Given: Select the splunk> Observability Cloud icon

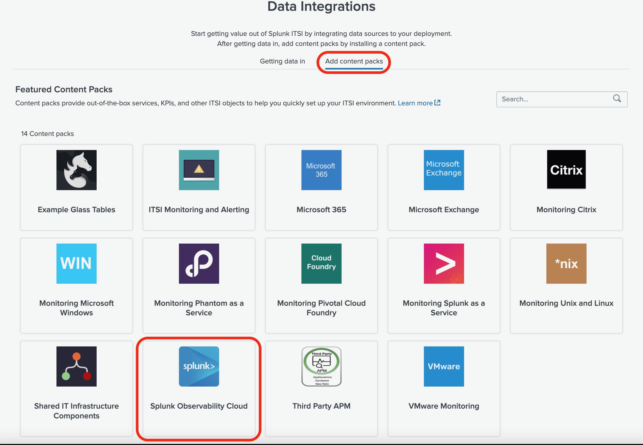Looking at the screenshot, I should click(x=199, y=366).
